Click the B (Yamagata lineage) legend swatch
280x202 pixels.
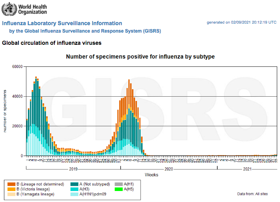11,194
